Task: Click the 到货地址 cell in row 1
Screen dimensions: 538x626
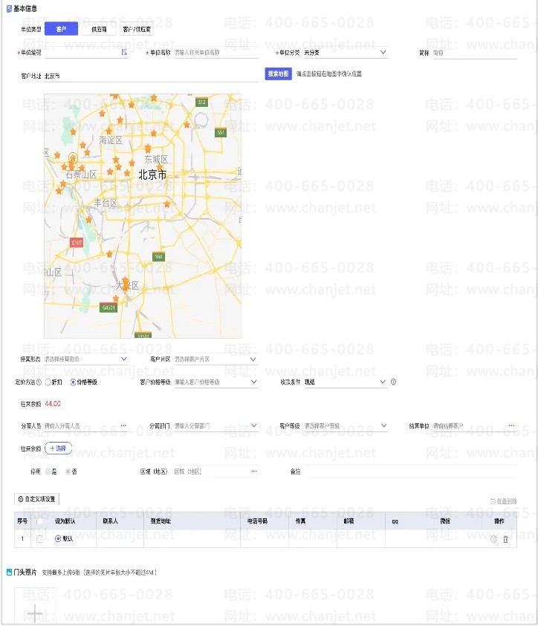Action: 192,538
